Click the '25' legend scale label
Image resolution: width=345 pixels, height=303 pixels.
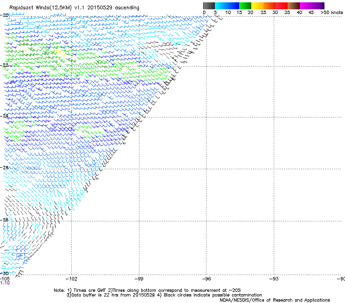pos(263,13)
